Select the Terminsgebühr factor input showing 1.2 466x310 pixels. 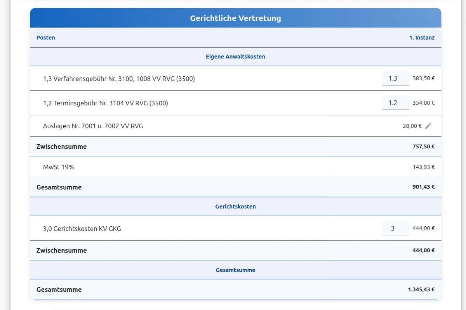[395, 102]
